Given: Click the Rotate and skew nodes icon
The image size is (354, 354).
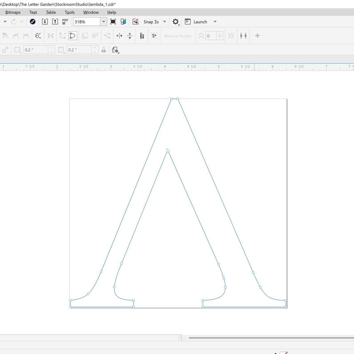Looking at the screenshot, I should [95, 36].
